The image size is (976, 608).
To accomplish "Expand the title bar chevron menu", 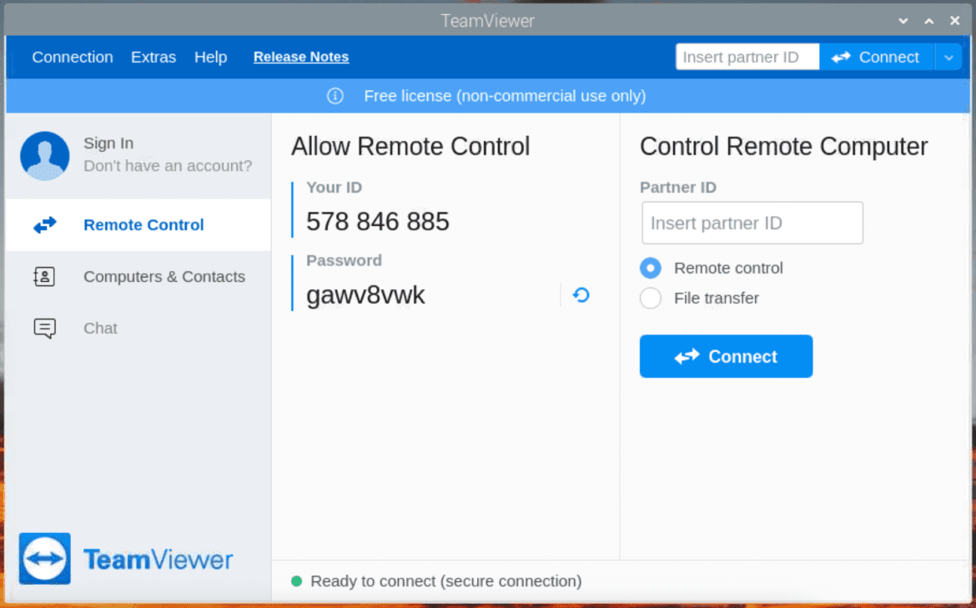I will (903, 20).
